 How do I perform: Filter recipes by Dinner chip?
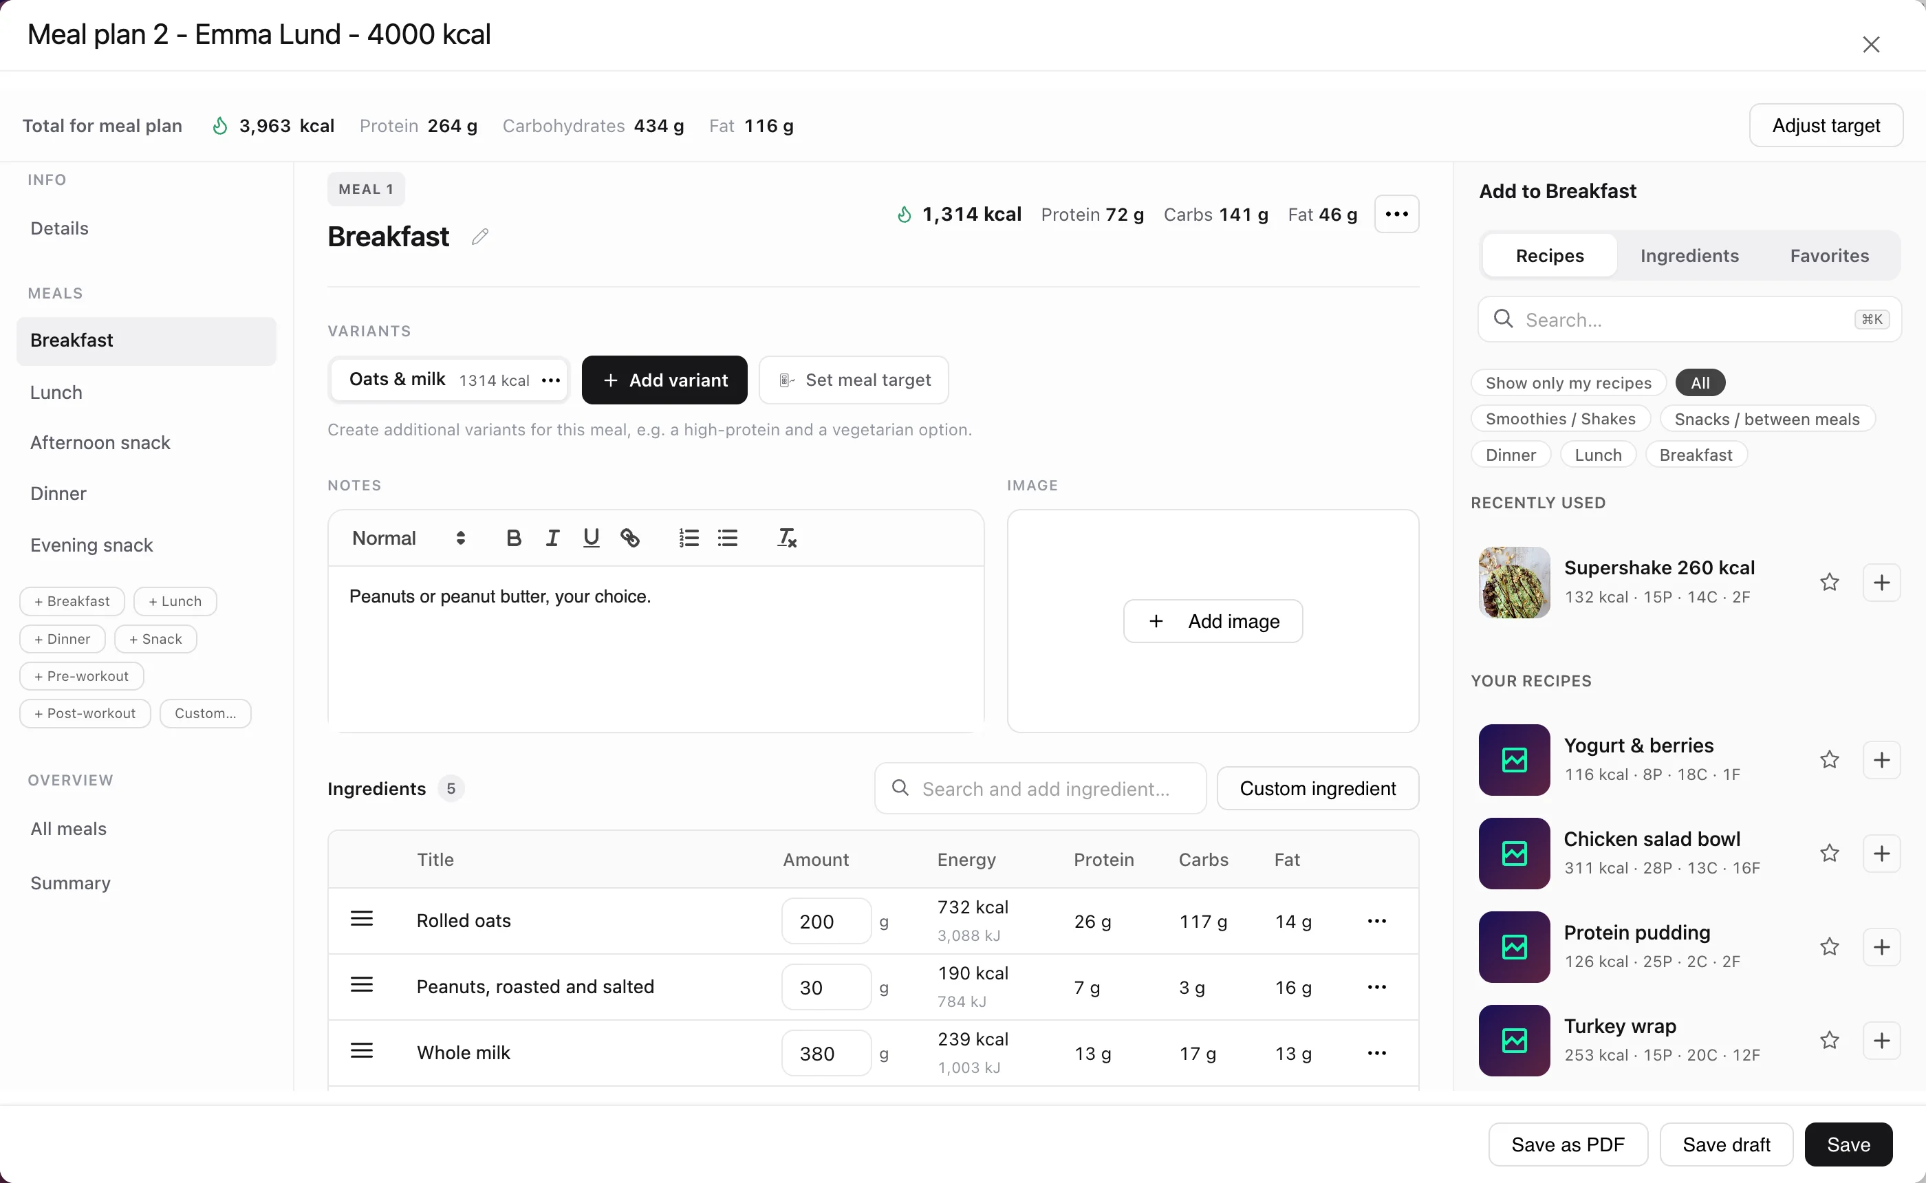(x=1511, y=455)
